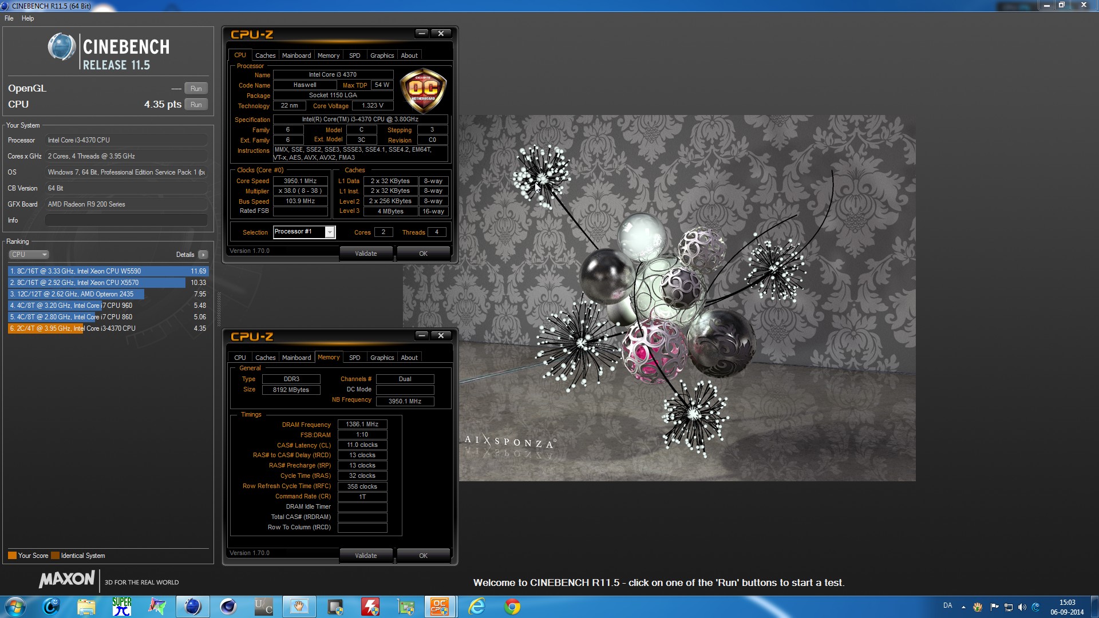Click Your Score orange legend swatch
Screen dimensions: 1099x618
(x=12, y=556)
